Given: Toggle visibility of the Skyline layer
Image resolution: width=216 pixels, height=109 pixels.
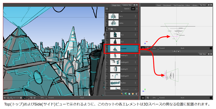Looking at the screenshot, I should point(107,81).
